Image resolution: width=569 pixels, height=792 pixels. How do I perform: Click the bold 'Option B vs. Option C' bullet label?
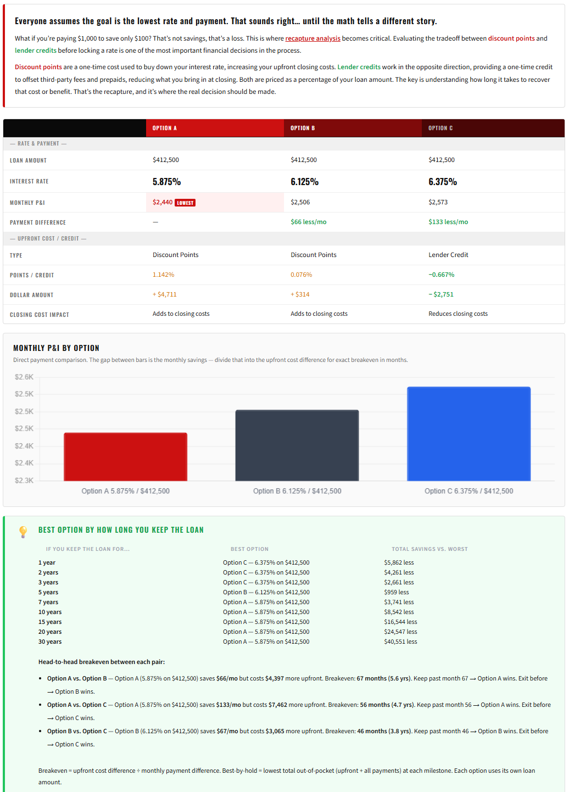click(x=77, y=731)
